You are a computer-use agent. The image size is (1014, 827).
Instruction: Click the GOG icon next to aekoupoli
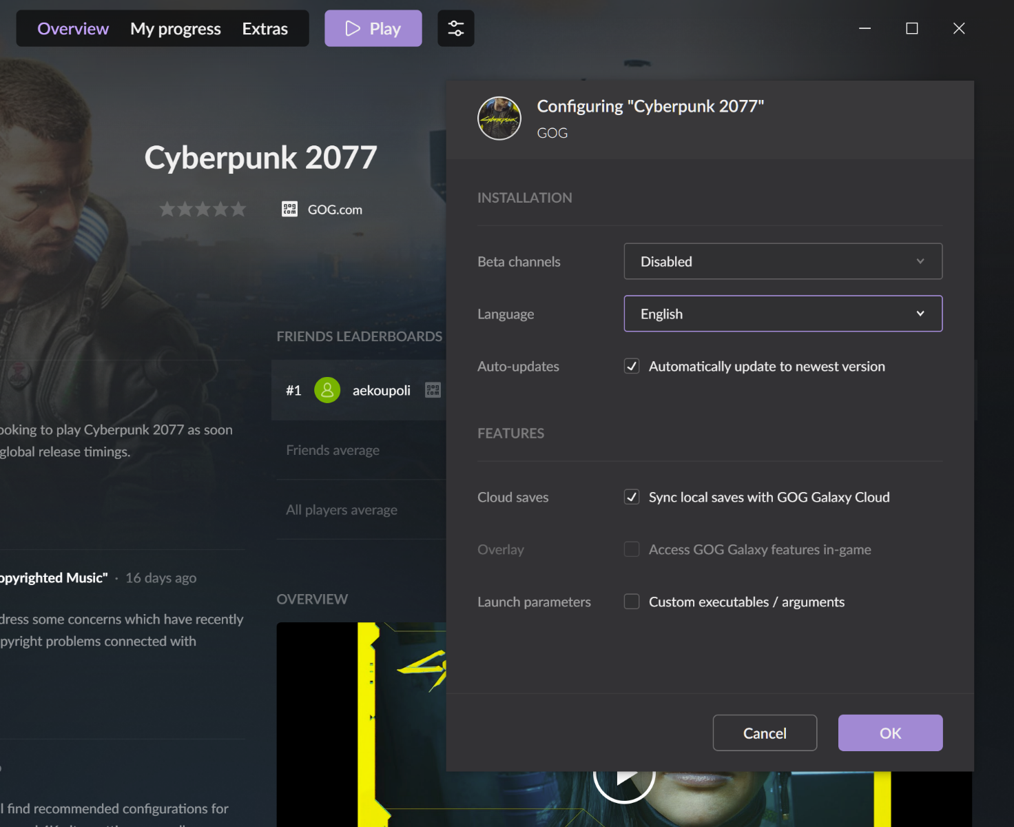coord(433,390)
